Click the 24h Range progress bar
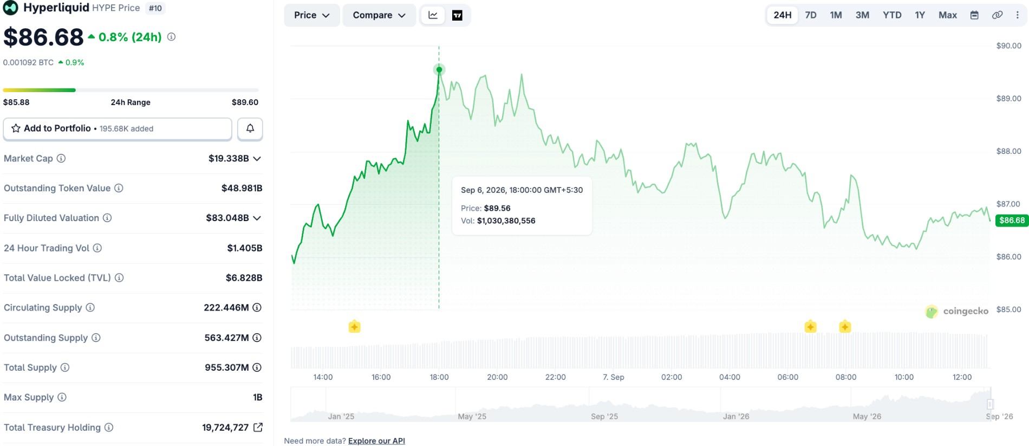 (131, 90)
